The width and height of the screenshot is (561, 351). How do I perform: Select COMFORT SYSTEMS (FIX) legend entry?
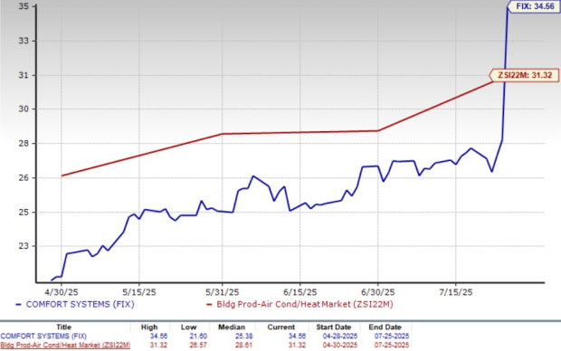[75, 304]
